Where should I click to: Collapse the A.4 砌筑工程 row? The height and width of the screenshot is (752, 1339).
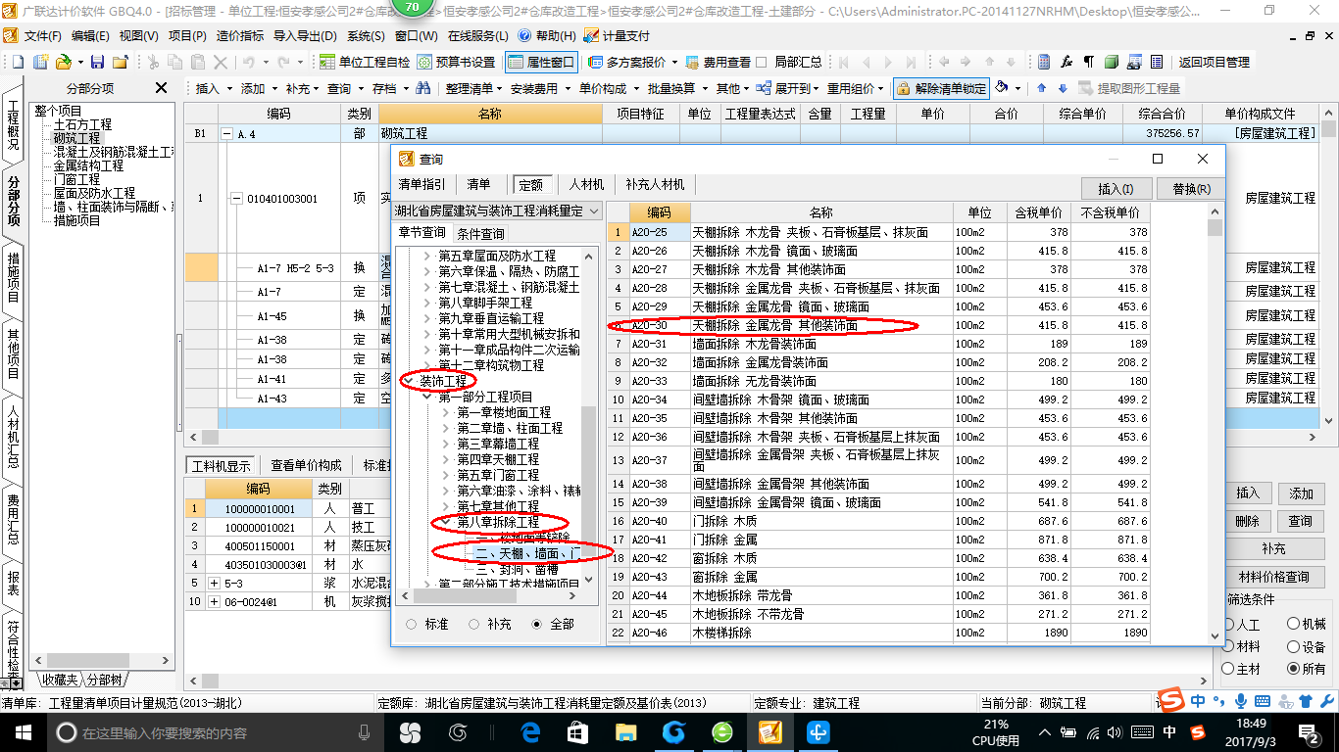pyautogui.click(x=228, y=133)
